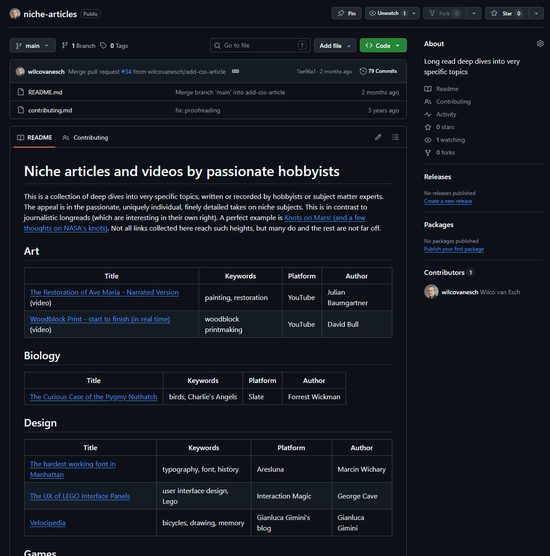Click the repository owner avatar beside niche-articles

point(15,14)
